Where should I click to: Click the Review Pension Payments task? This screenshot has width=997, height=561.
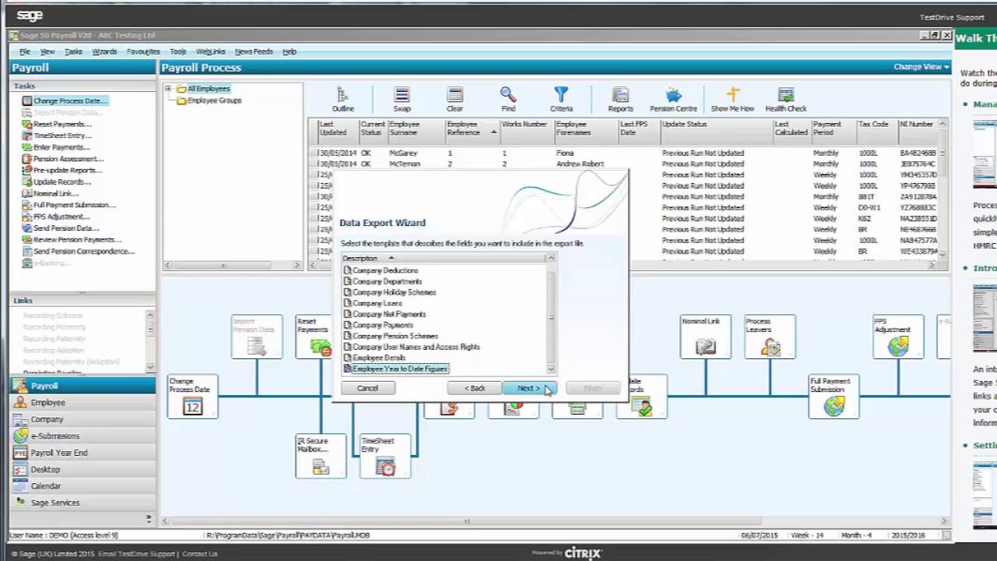(x=77, y=240)
